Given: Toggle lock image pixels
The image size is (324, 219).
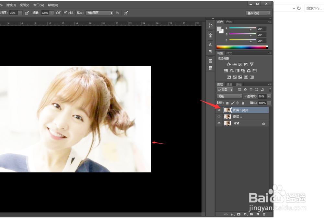Looking at the screenshot, I should [x=232, y=103].
